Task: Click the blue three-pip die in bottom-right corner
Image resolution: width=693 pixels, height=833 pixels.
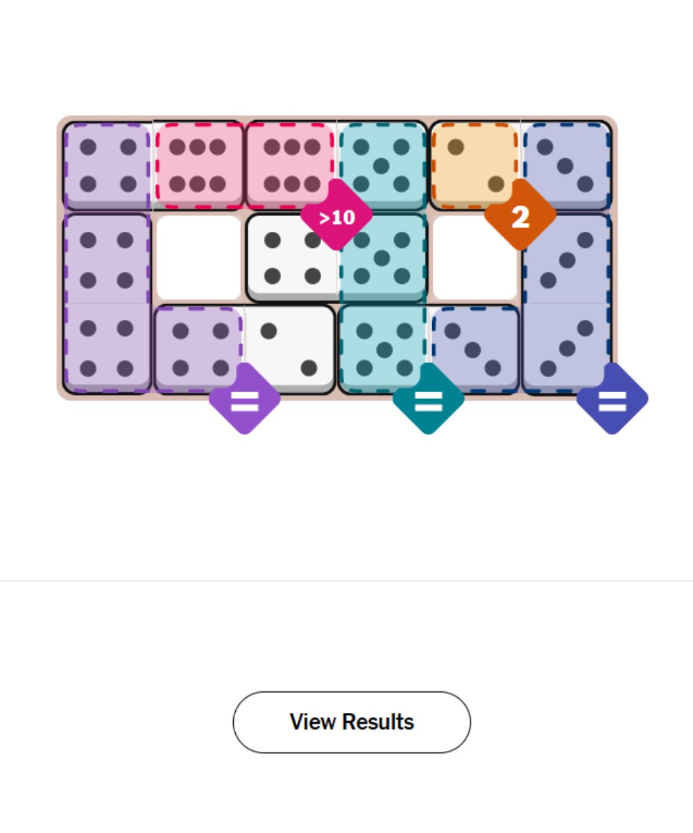Action: click(x=569, y=351)
